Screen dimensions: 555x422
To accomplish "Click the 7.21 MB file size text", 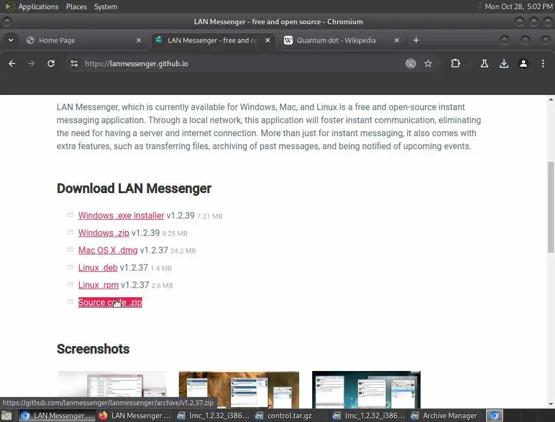I will [x=210, y=216].
